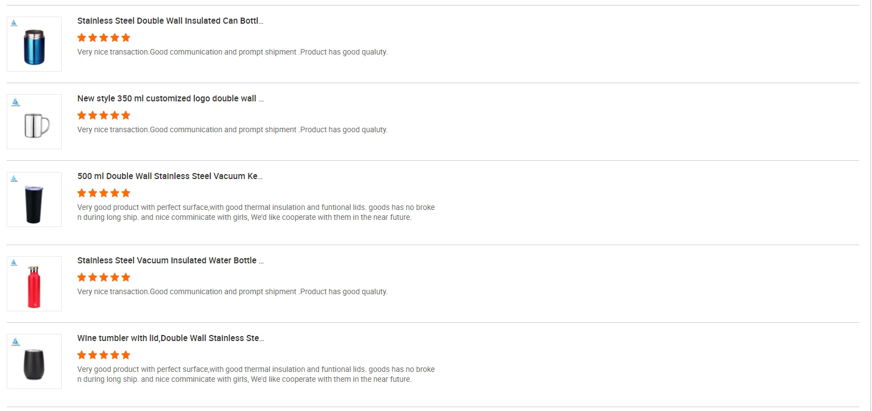Open the stainless steel mug product image
The width and height of the screenshot is (872, 411).
36,125
